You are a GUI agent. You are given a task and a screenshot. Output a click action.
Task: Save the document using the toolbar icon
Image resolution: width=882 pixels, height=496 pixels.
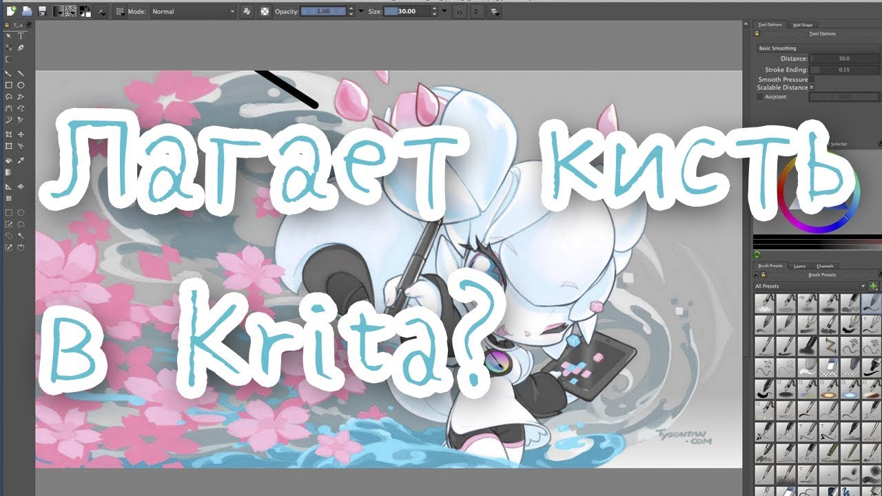click(43, 11)
